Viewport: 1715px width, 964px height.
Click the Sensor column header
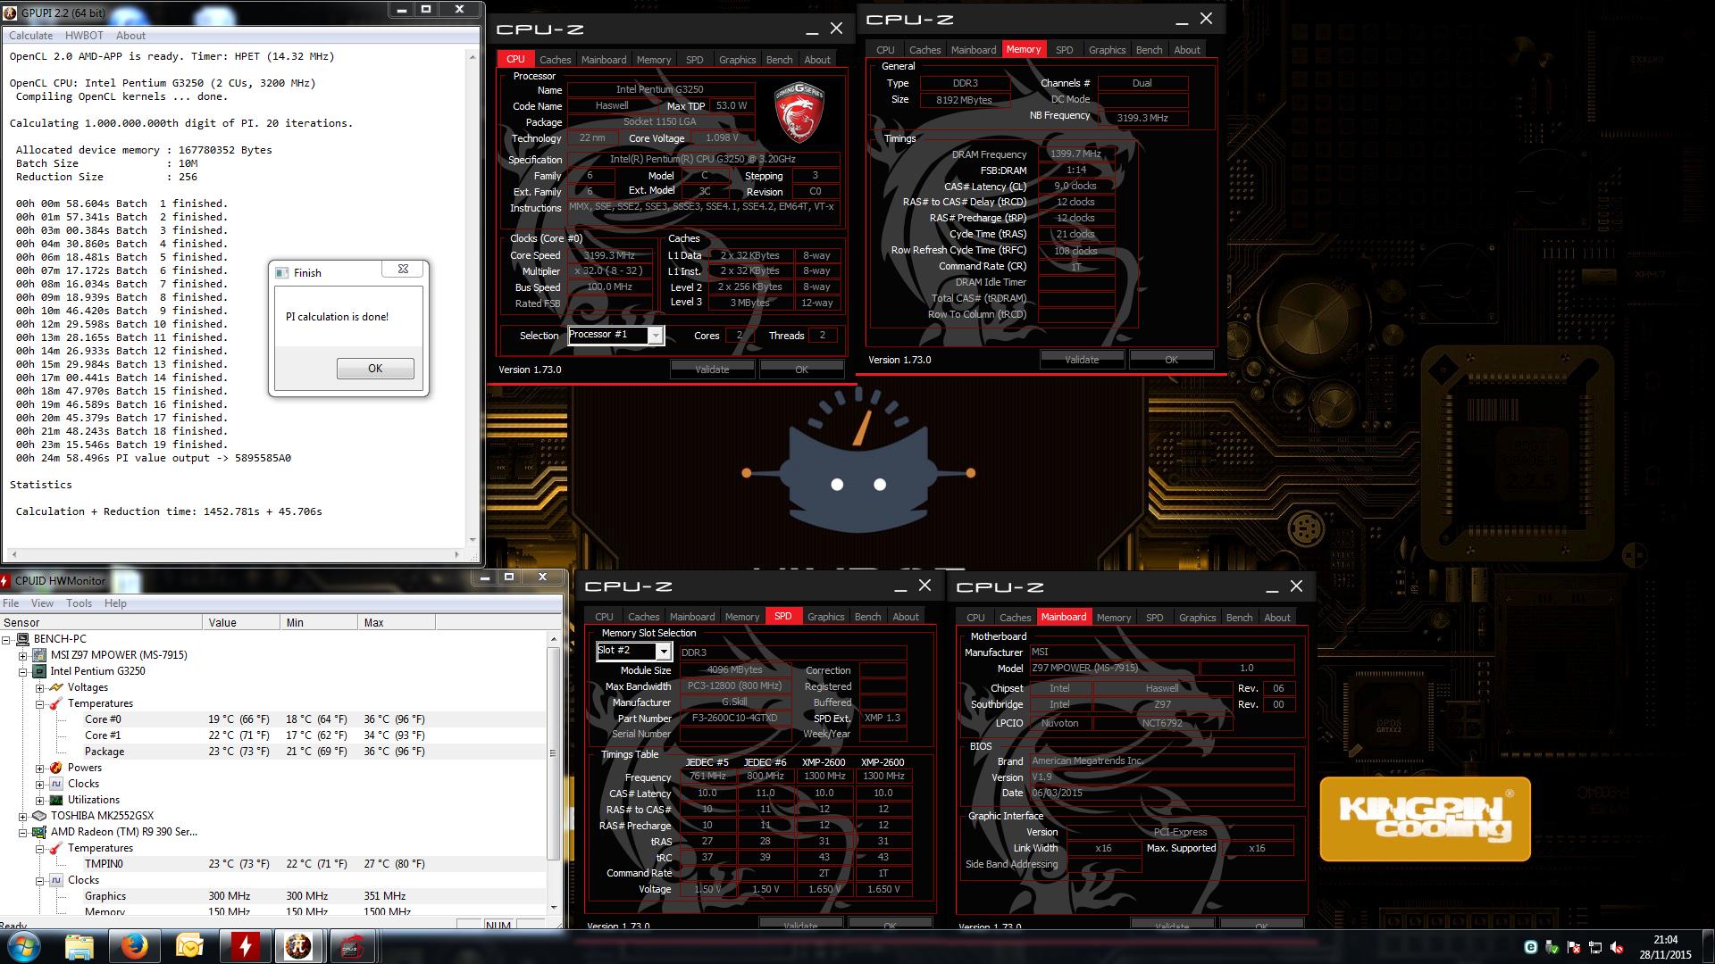(102, 623)
